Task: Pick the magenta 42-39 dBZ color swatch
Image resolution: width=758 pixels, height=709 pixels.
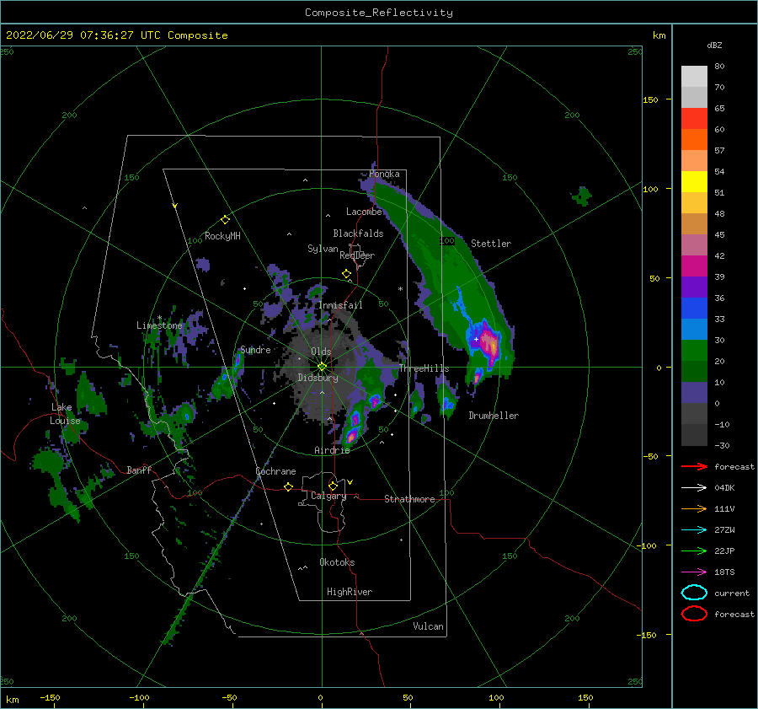Action: coord(694,266)
